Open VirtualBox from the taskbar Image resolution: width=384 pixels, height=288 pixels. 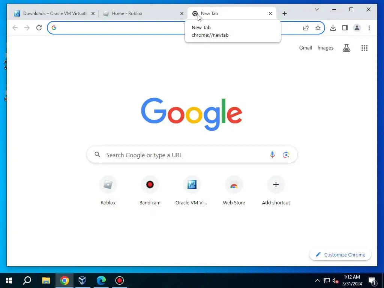pos(82,280)
